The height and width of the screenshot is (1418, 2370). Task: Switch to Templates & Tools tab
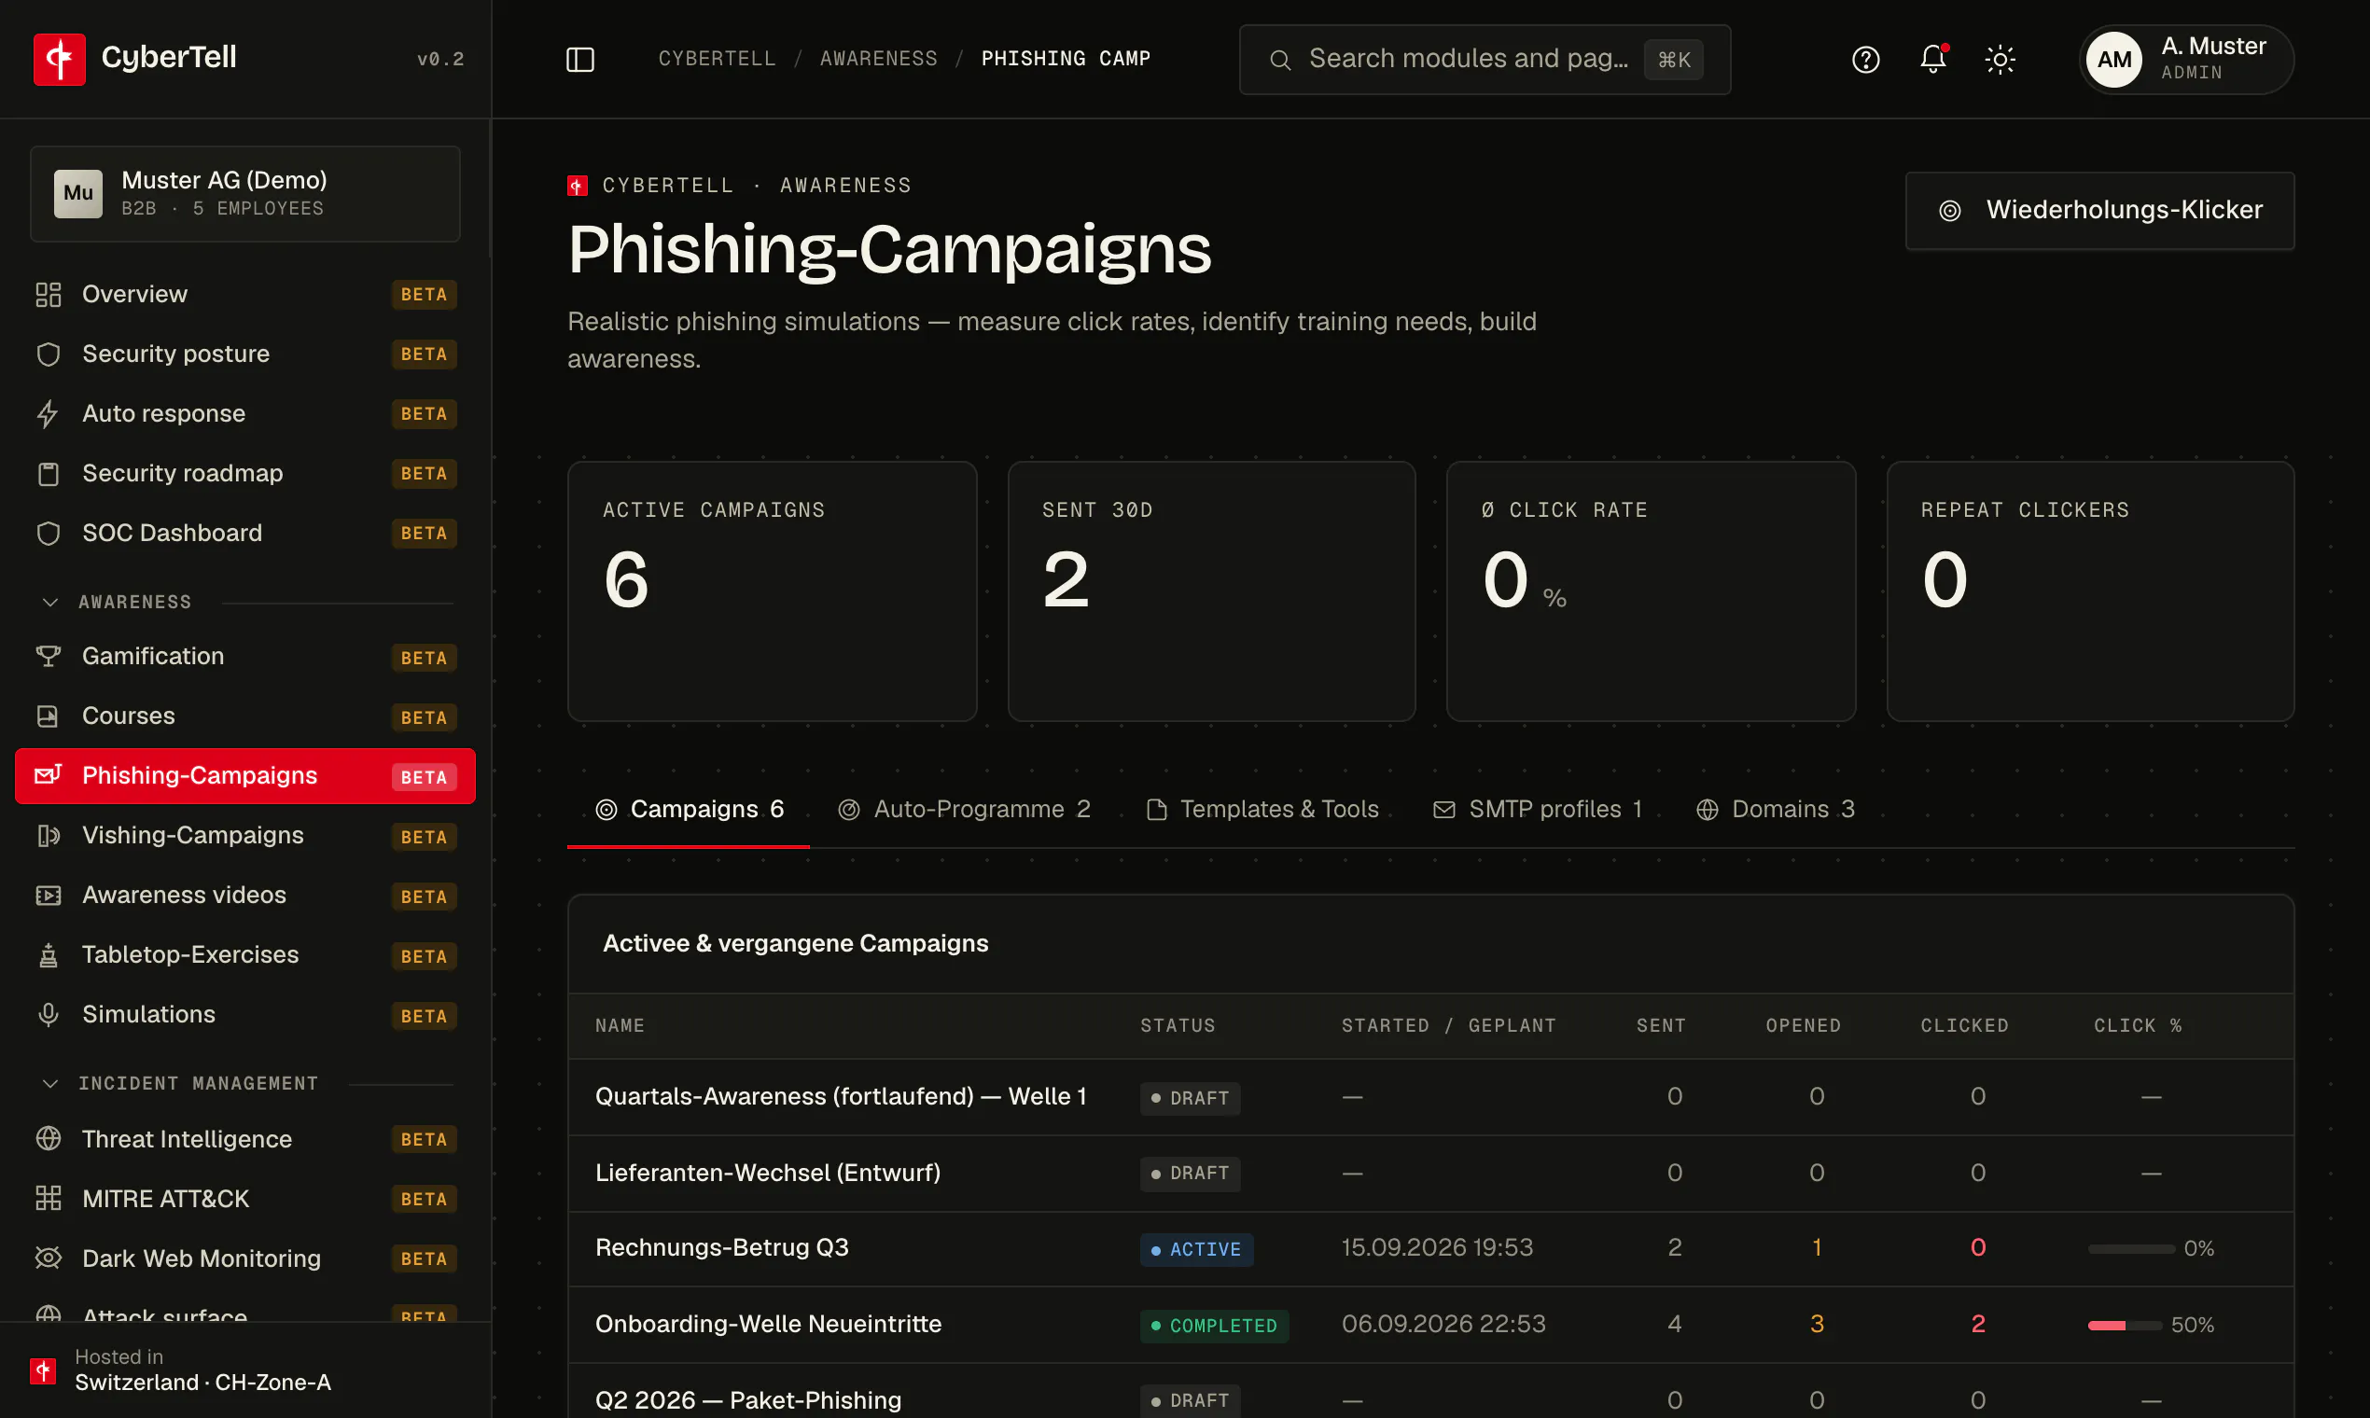point(1262,811)
